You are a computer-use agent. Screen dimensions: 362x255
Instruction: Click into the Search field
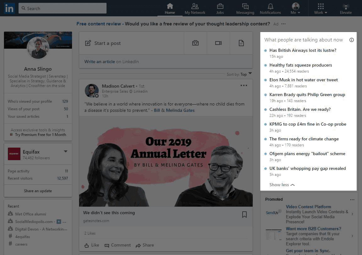point(63,8)
